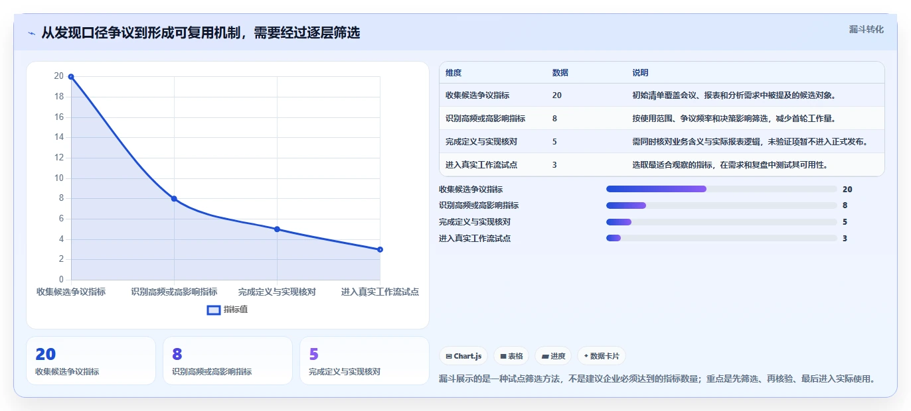Open the stat card showing 20
This screenshot has height=411, width=911.
pos(91,361)
